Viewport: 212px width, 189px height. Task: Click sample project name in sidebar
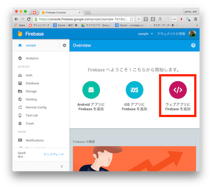coord(31,45)
